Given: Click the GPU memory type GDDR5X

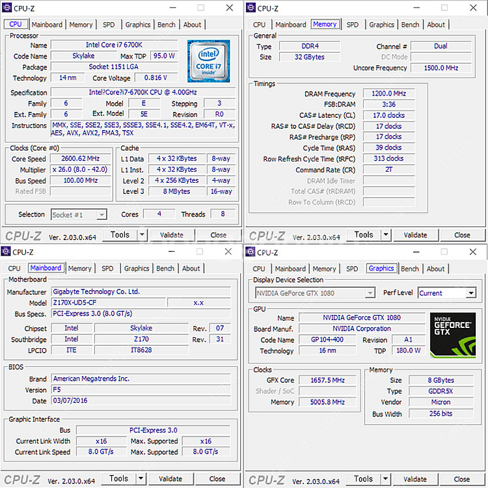Looking at the screenshot, I should click(441, 391).
